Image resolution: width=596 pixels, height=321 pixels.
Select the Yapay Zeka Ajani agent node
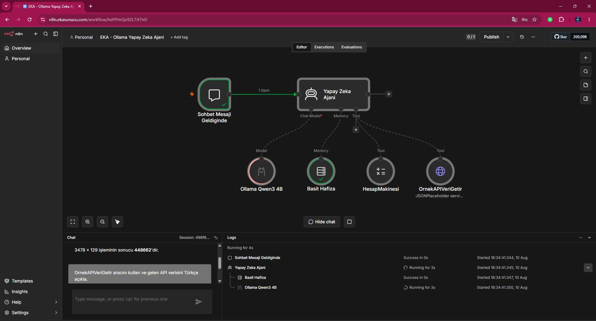(334, 94)
